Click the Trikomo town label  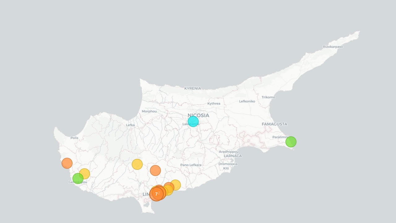[268, 97]
